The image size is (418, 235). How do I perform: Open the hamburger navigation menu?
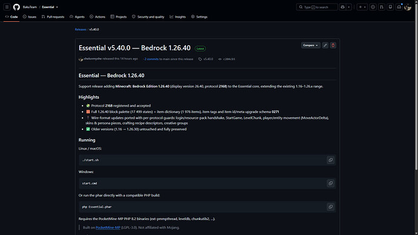coord(7,7)
